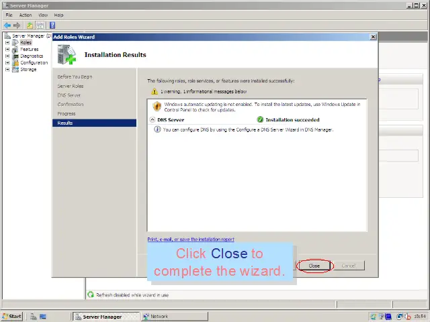Collapse the DNS Server results section
Viewport: 430px width, 322px height.
coord(153,119)
